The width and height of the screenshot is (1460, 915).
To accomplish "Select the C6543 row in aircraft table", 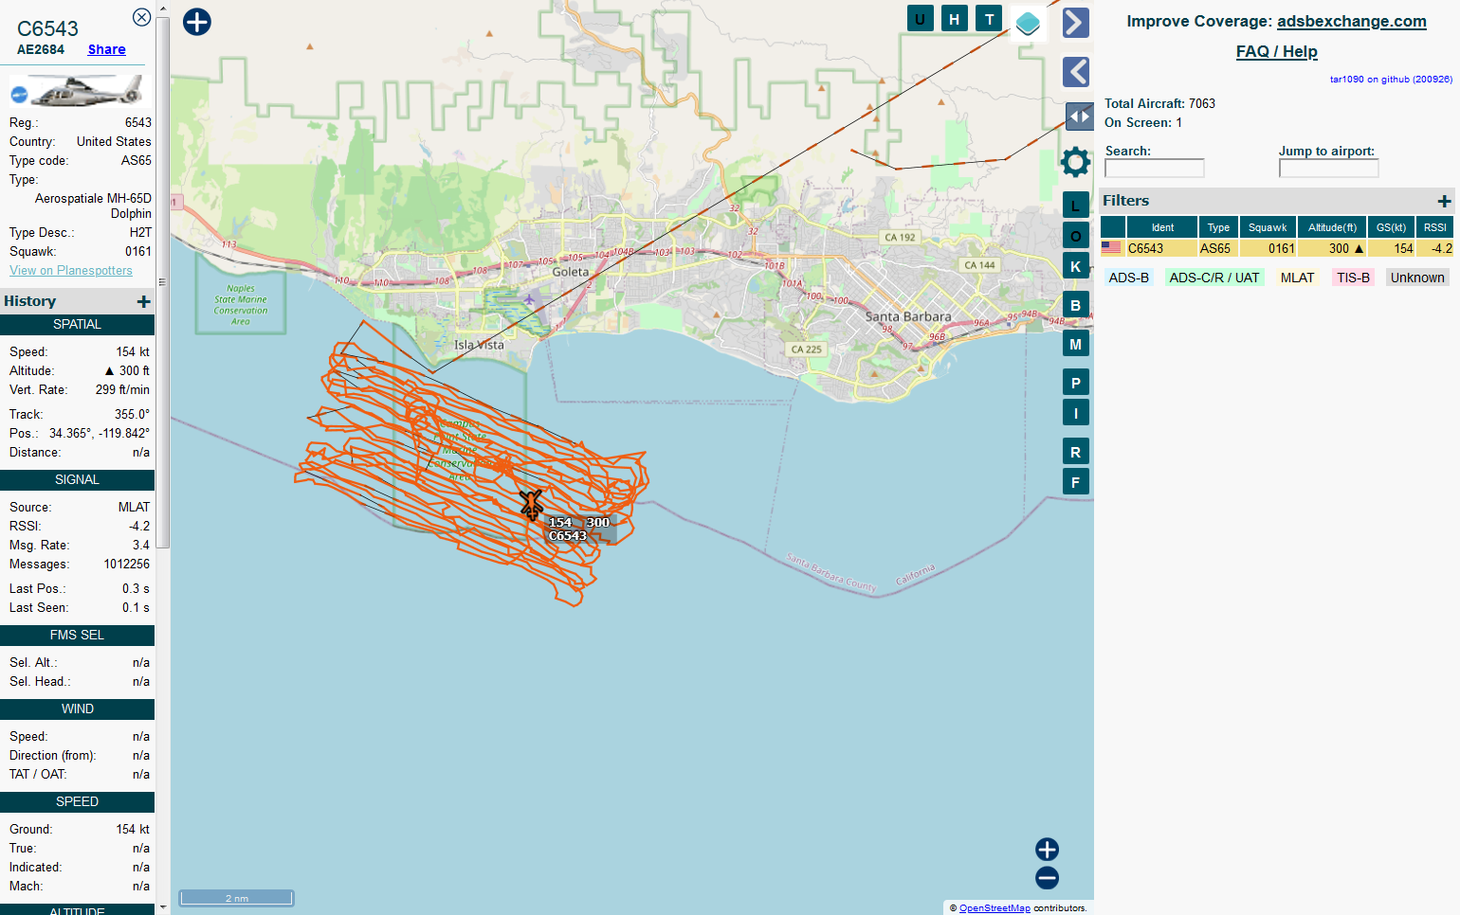I will click(x=1277, y=248).
